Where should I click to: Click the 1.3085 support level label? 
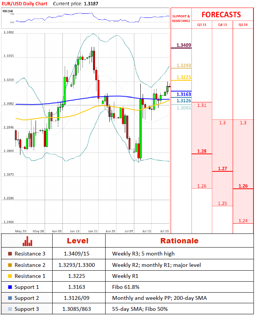click(x=183, y=108)
